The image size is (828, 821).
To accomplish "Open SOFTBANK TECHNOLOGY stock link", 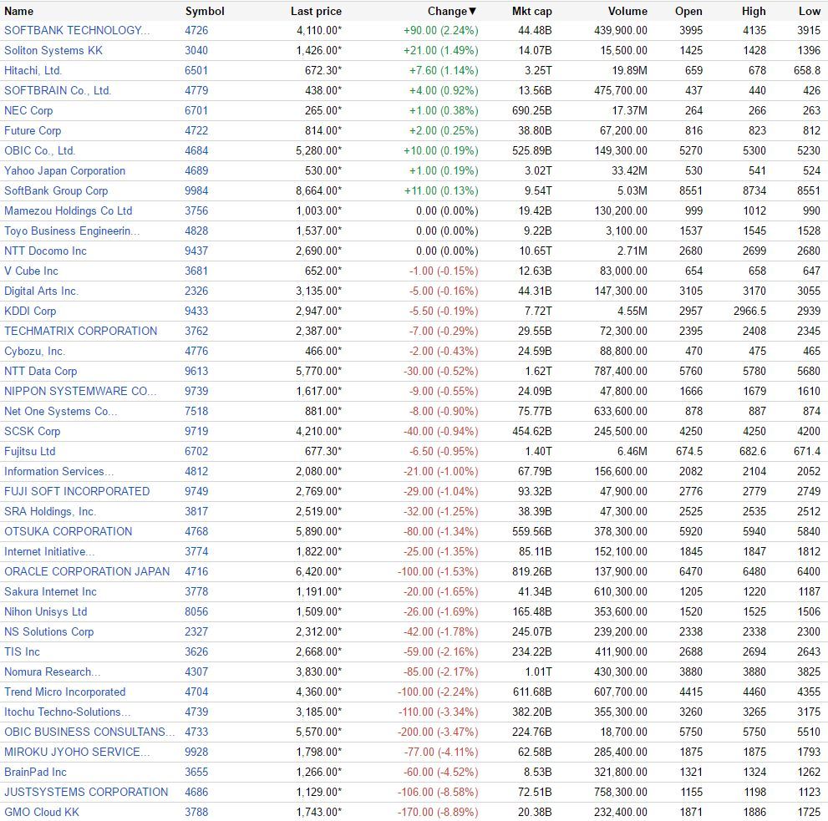I will [x=77, y=31].
